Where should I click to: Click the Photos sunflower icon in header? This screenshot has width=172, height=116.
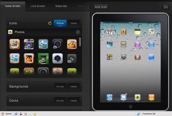click(10, 32)
